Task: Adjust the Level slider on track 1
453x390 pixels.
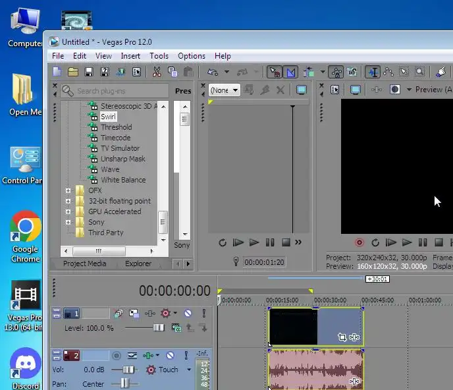Action: [159, 327]
